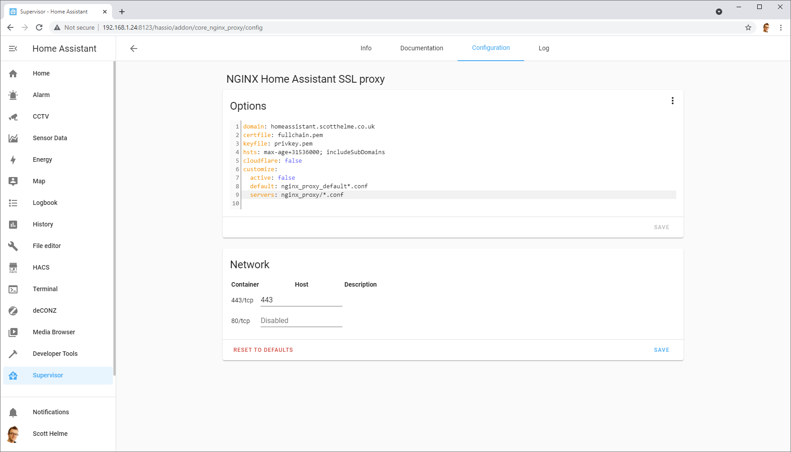Open Chrome's three-dot browser menu

coord(781,27)
